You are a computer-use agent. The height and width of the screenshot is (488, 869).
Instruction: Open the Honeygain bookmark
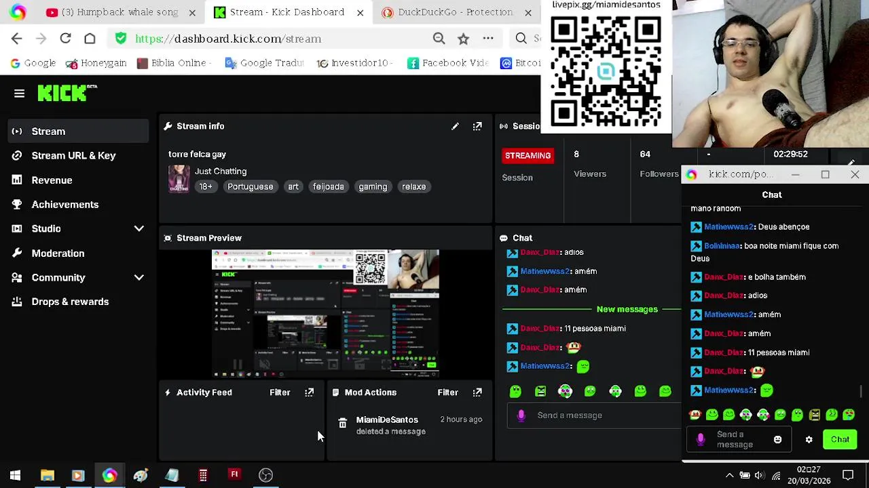point(96,63)
